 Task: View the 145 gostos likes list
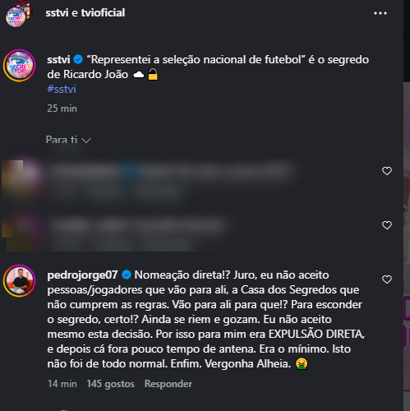click(x=111, y=384)
